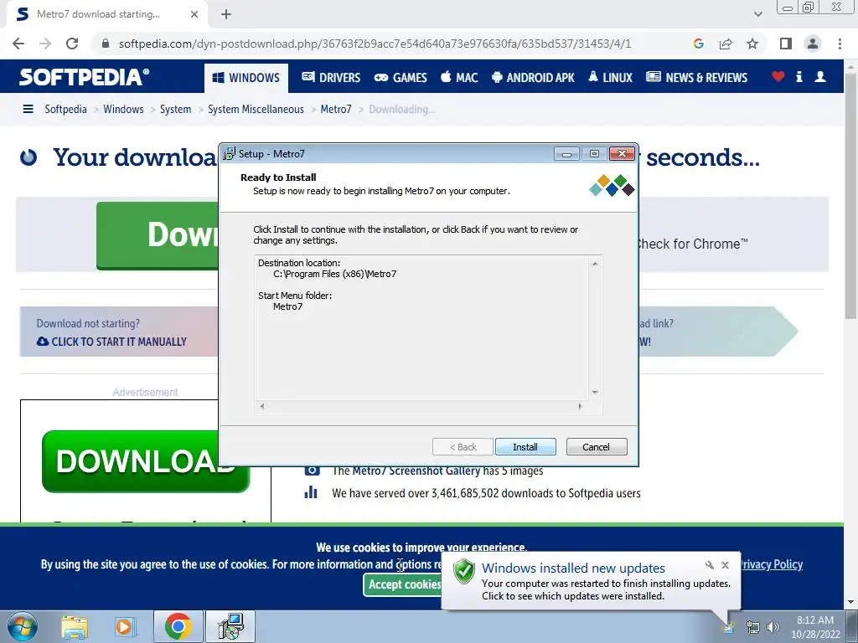Click Softpedia breadcrumb link
Viewport: 858px width, 643px height.
65,109
